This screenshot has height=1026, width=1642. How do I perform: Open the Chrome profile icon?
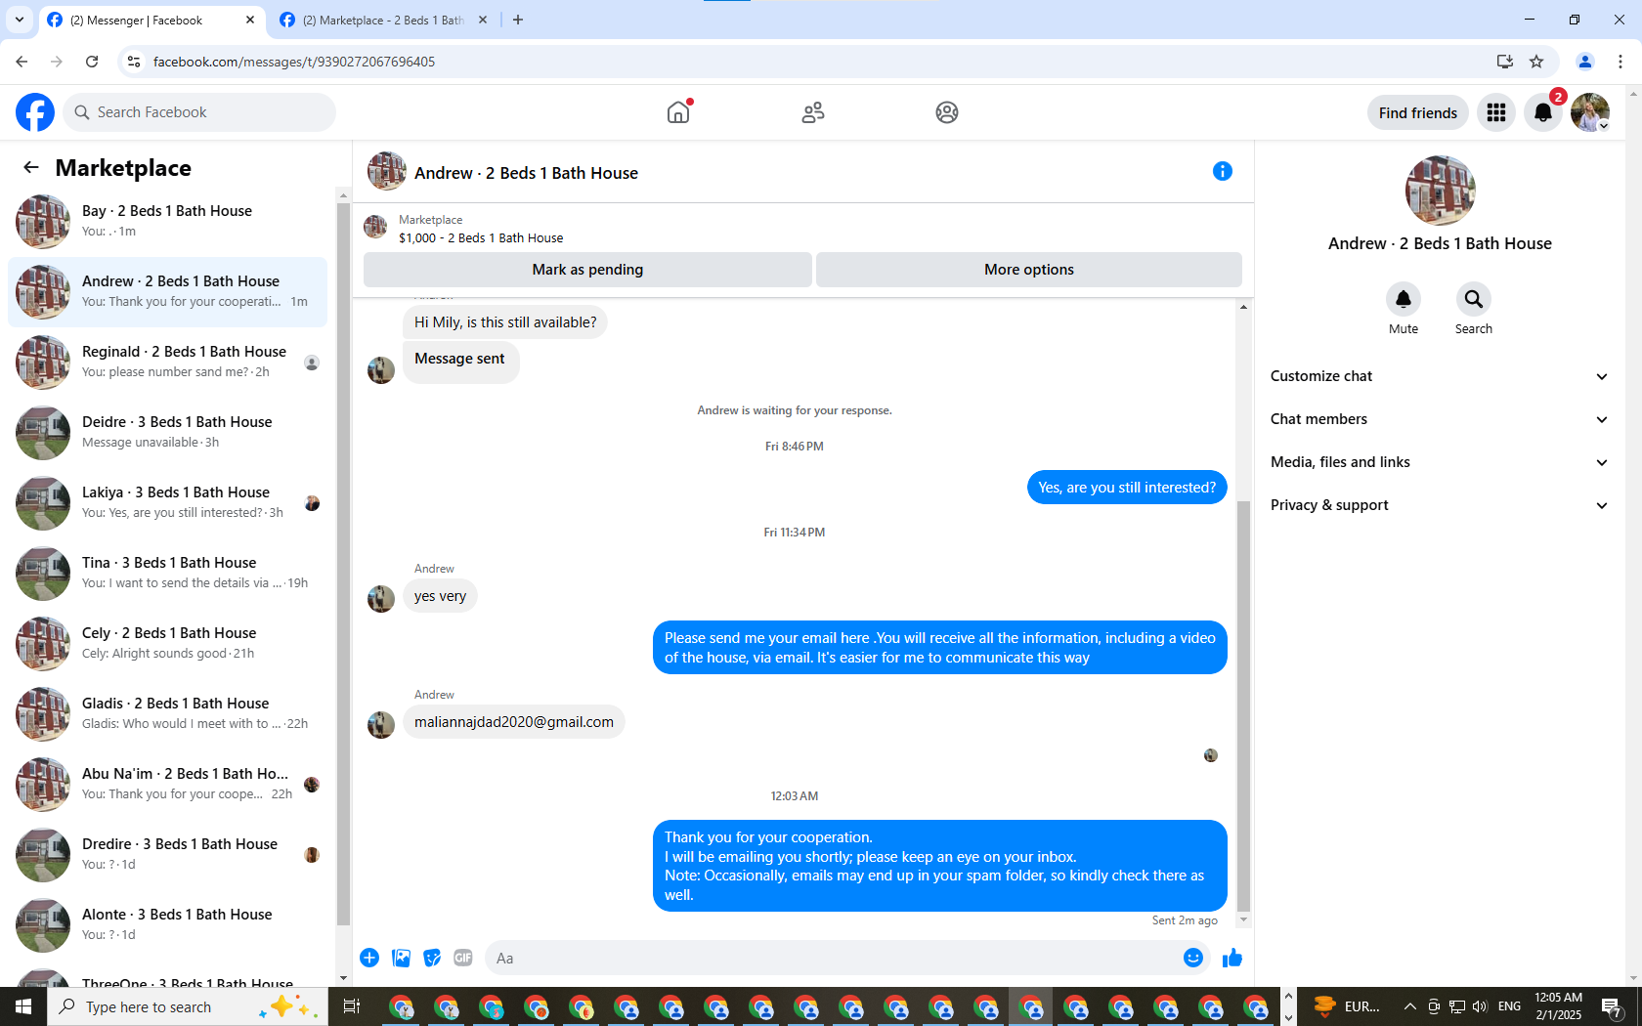point(1585,62)
